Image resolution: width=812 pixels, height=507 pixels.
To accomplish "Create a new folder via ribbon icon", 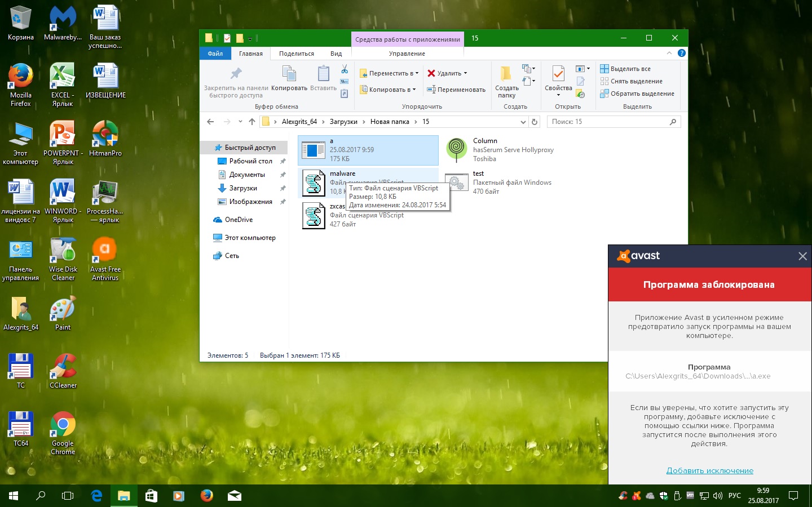I will pyautogui.click(x=506, y=74).
